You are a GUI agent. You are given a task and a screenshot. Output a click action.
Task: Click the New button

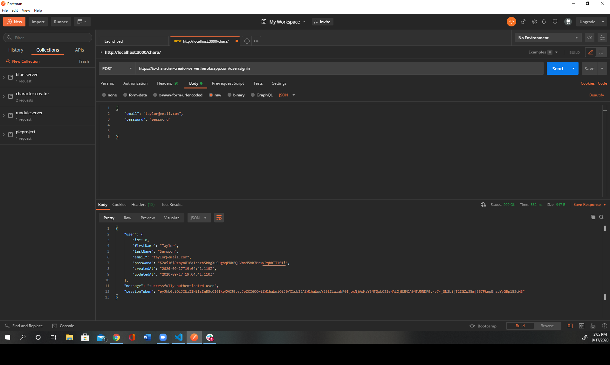(x=14, y=22)
